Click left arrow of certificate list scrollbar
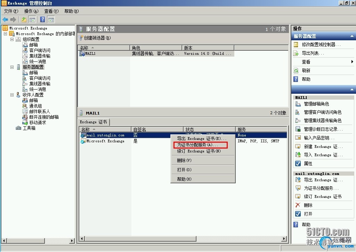The height and width of the screenshot is (252, 356). coord(82,238)
